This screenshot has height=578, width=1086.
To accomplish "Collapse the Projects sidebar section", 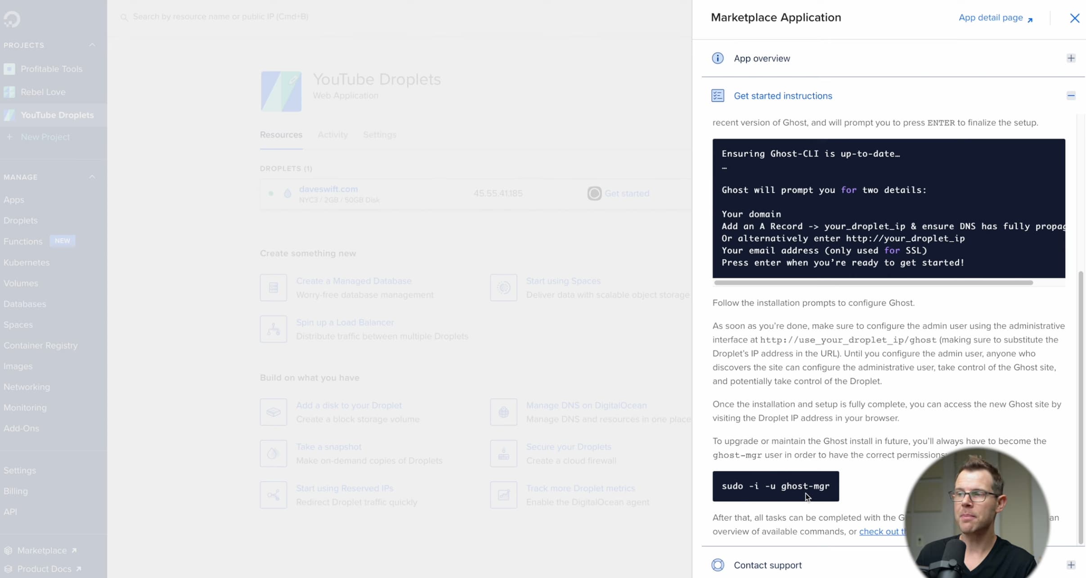I will pyautogui.click(x=92, y=45).
